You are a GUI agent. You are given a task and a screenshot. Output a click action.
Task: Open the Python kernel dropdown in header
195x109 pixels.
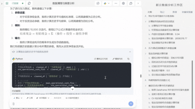[x=107, y=3]
